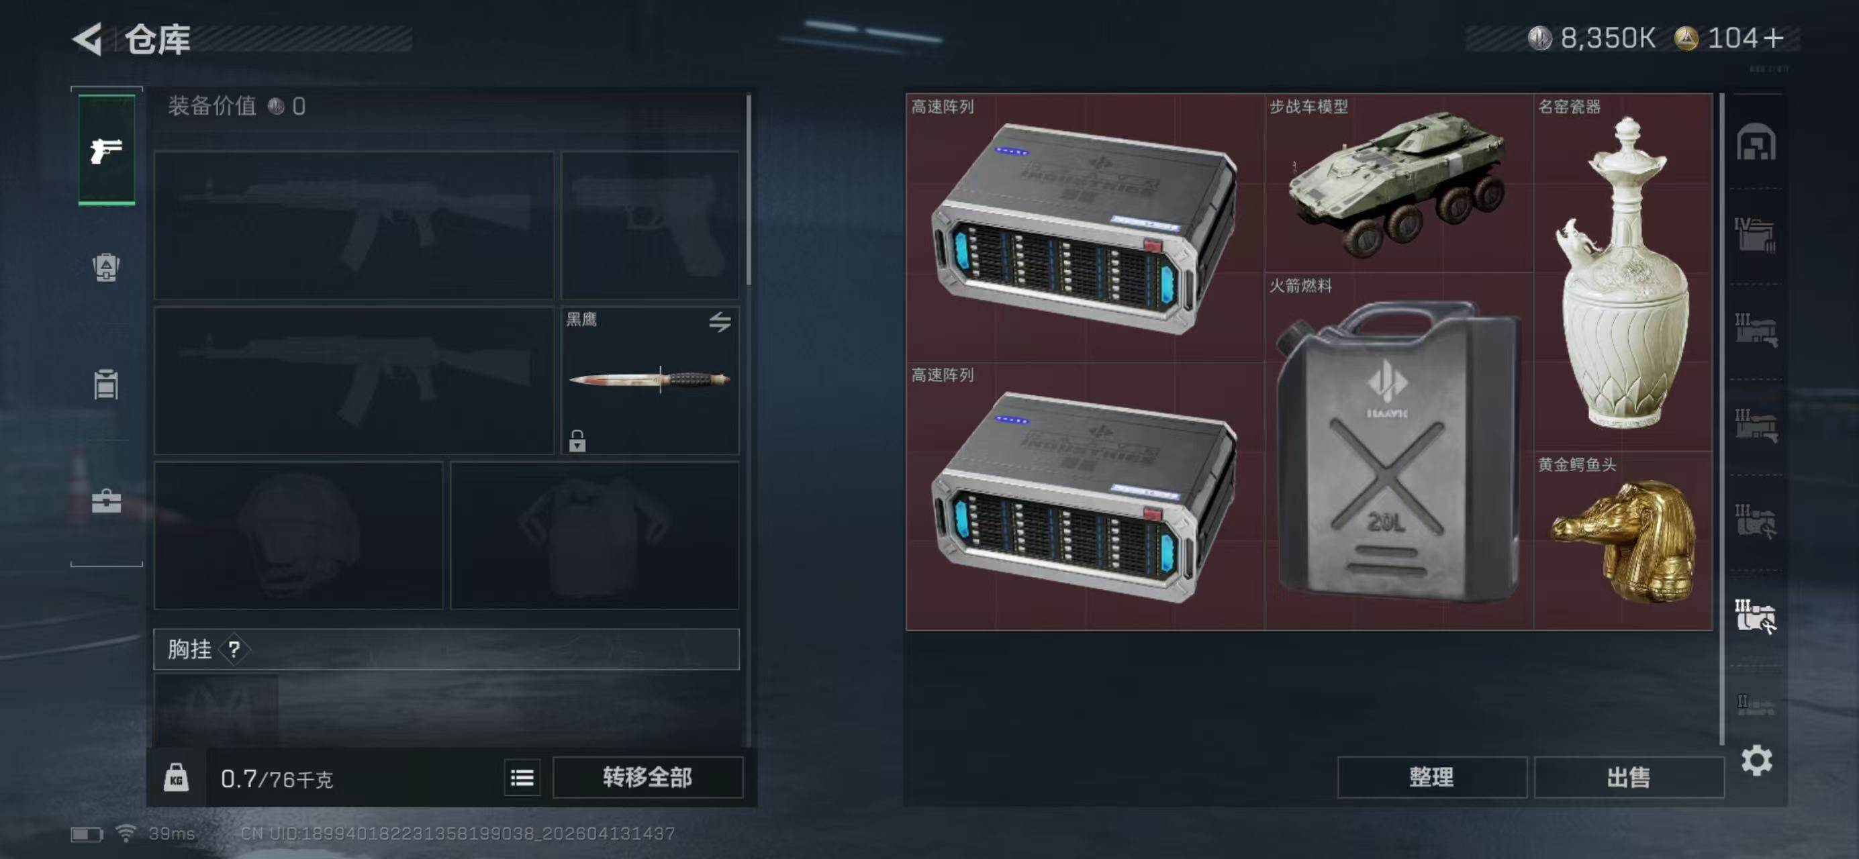Open the 胸挂 help question mark

[234, 649]
